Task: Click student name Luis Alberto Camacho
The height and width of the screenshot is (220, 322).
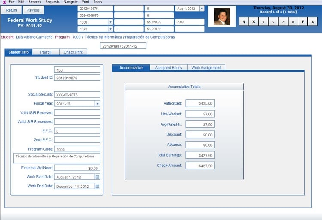Action: (34, 37)
